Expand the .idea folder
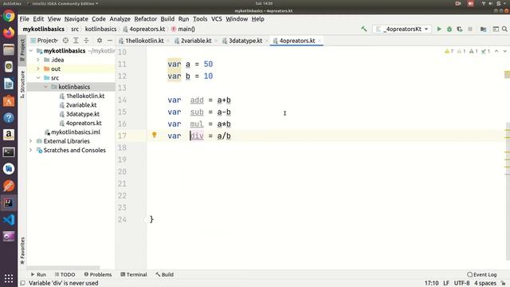 [x=38, y=60]
